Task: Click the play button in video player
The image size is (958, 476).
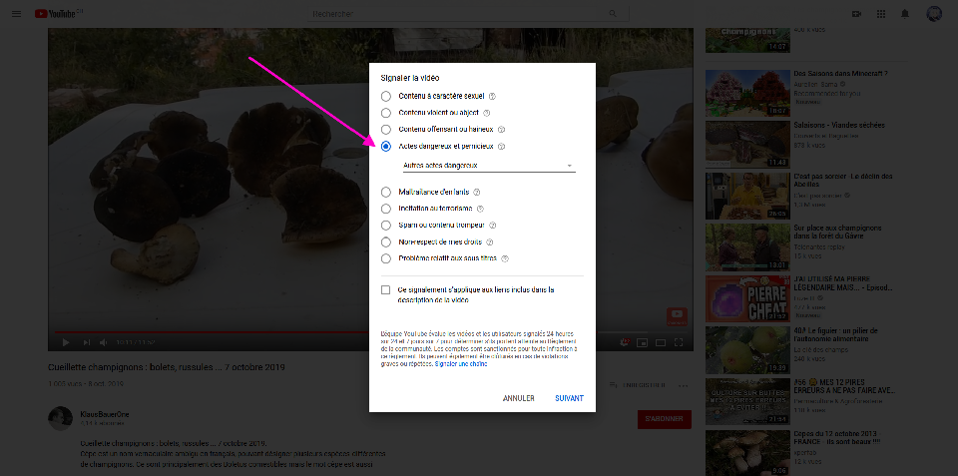Action: pos(66,343)
